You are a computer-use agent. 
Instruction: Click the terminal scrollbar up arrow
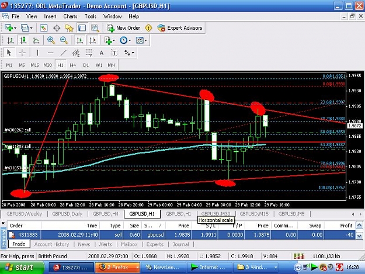click(x=359, y=225)
